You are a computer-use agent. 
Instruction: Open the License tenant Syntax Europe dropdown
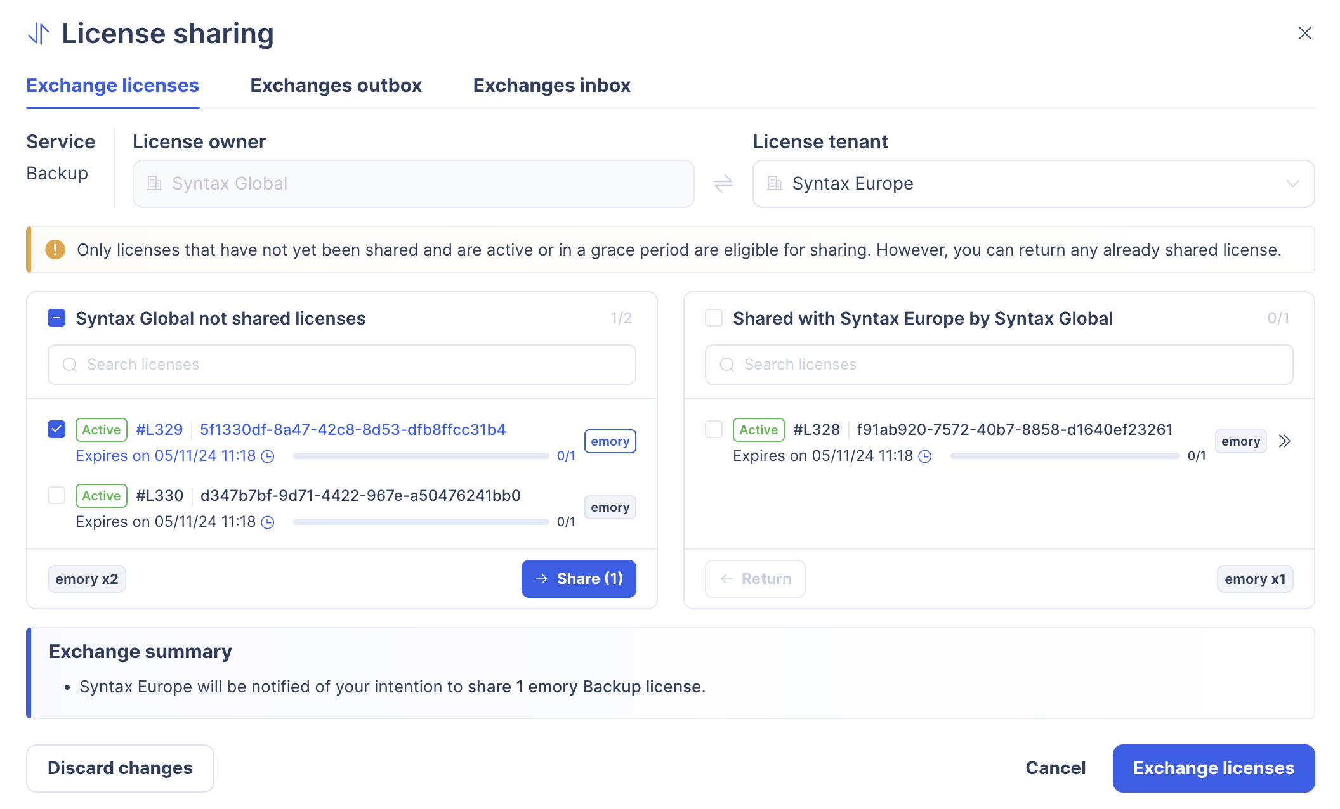1033,184
